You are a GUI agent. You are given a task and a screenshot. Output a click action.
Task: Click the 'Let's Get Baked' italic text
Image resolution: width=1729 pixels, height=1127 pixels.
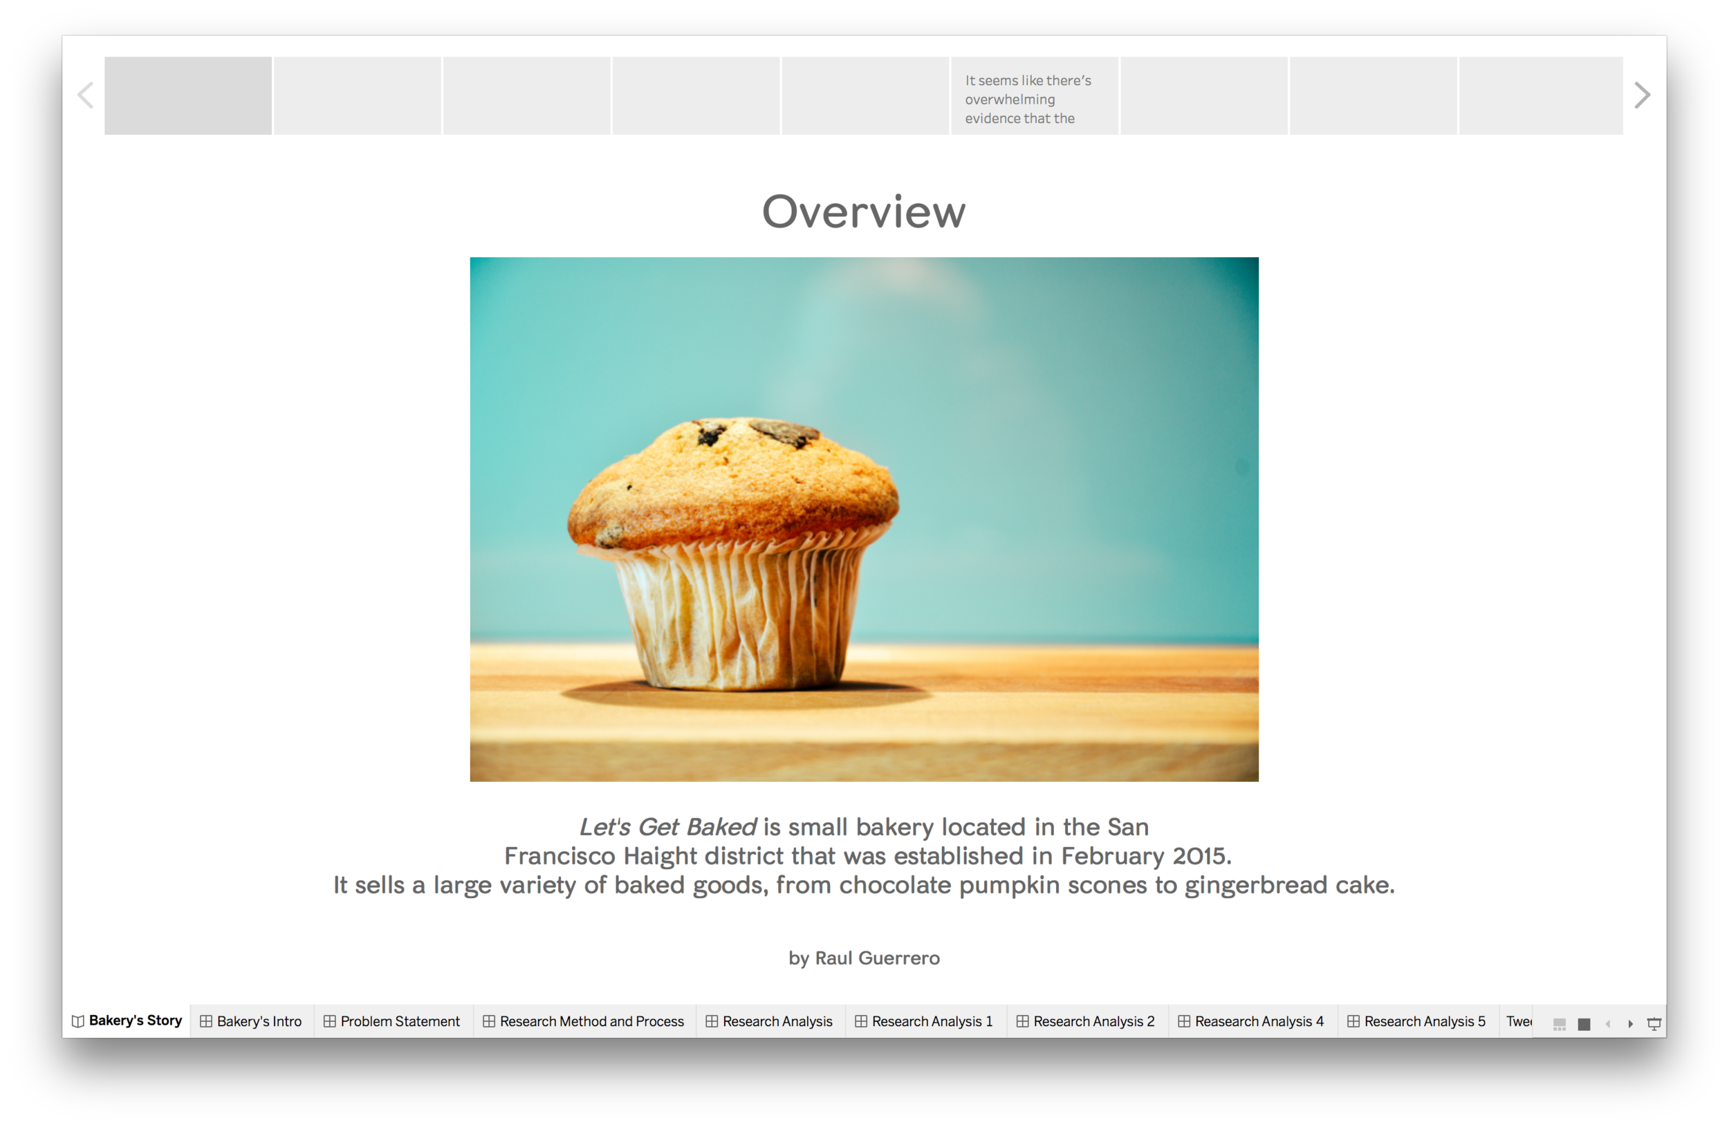pos(667,827)
